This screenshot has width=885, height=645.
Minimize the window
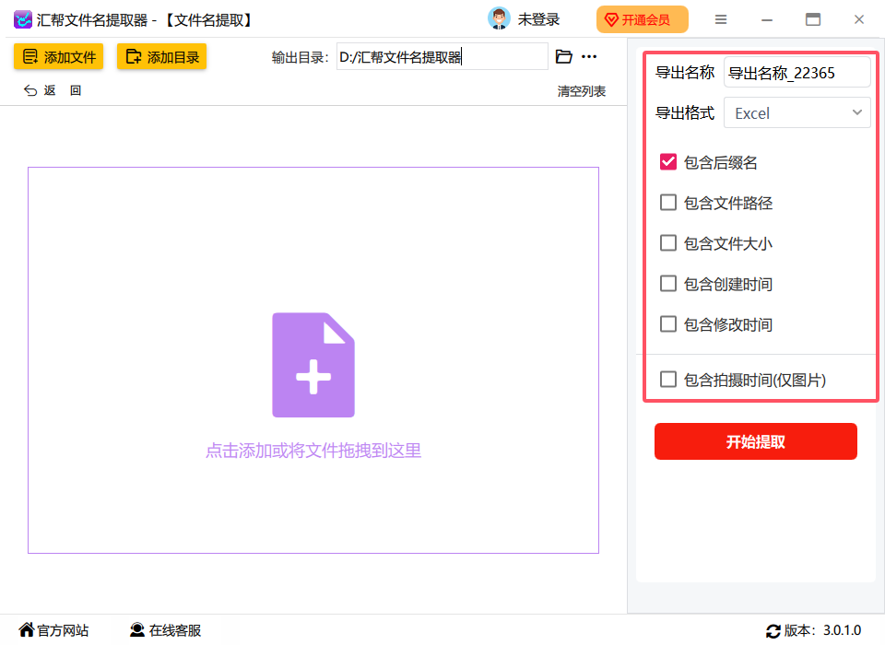click(x=766, y=19)
